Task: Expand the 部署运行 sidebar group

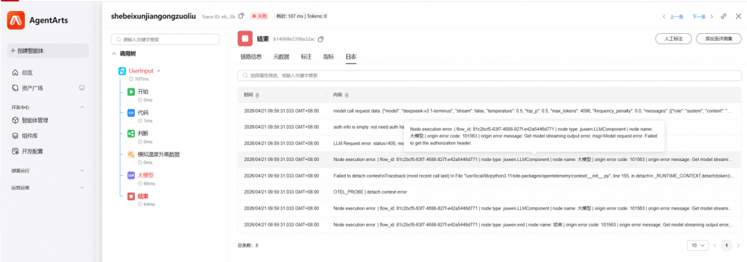Action: coord(82,171)
